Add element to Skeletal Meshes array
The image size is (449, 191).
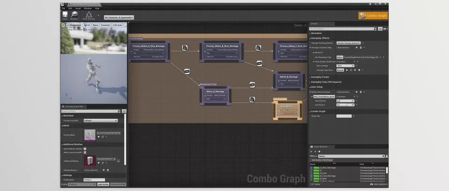tap(102, 170)
